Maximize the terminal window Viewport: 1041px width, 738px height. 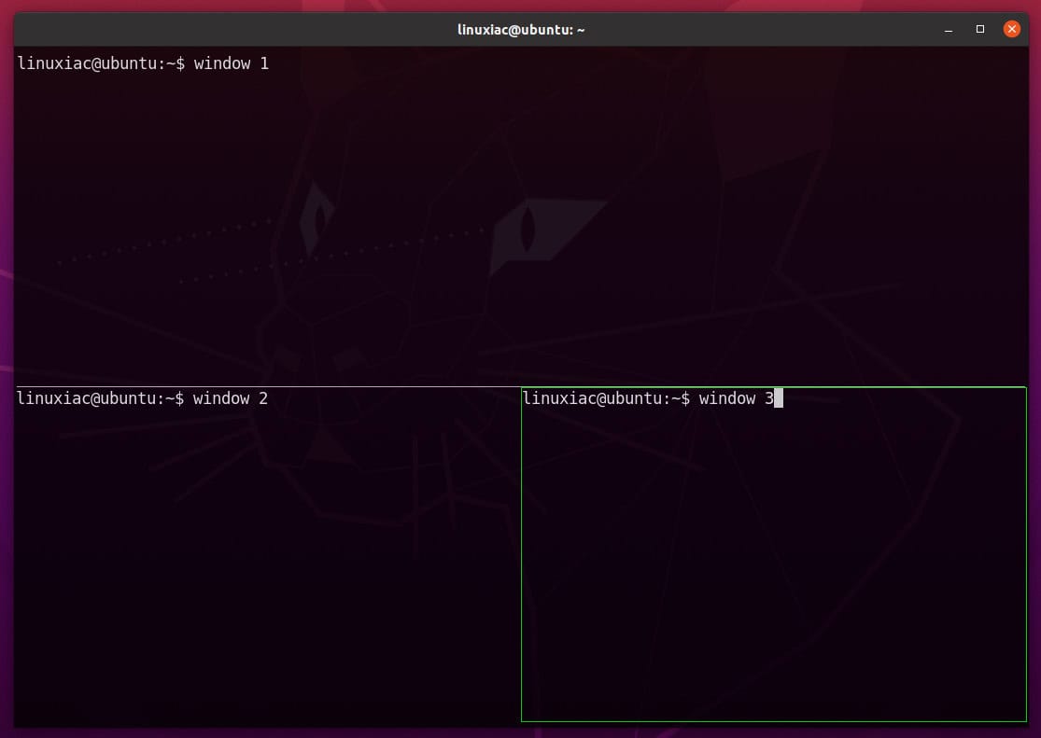tap(979, 29)
